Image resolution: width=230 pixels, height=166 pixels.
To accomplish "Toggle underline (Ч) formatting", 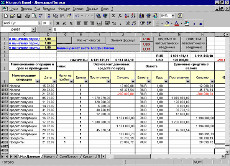I will point(71,23).
